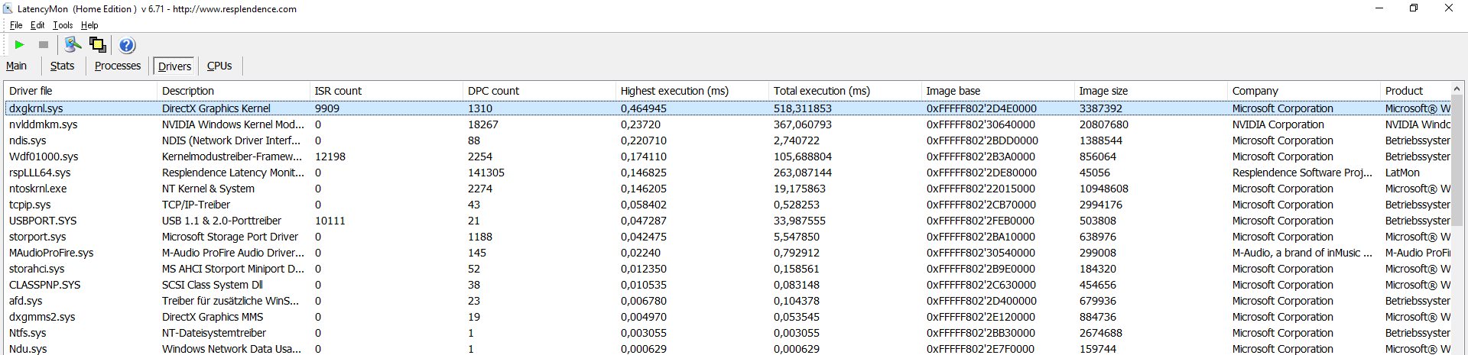Click the DPC count column header
This screenshot has width=1468, height=355.
[493, 91]
